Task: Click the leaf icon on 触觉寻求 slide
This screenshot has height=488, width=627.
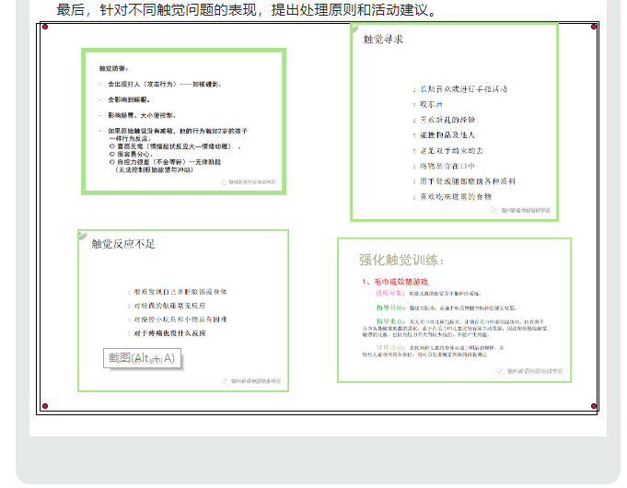Action: pos(354,31)
